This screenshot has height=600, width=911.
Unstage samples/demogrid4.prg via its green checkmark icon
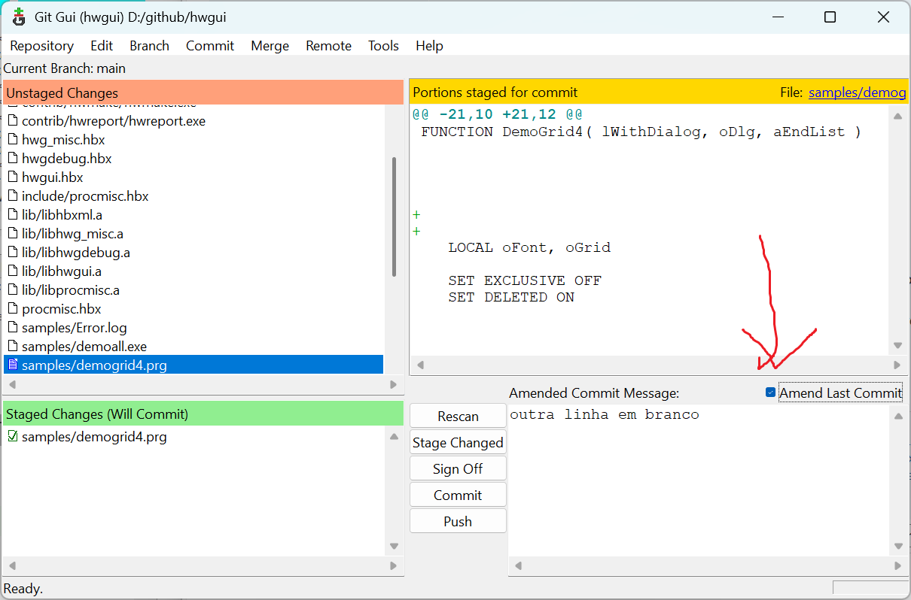click(x=12, y=437)
